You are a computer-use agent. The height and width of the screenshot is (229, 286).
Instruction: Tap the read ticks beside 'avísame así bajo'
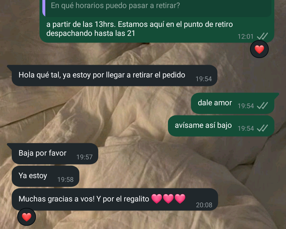point(263,128)
